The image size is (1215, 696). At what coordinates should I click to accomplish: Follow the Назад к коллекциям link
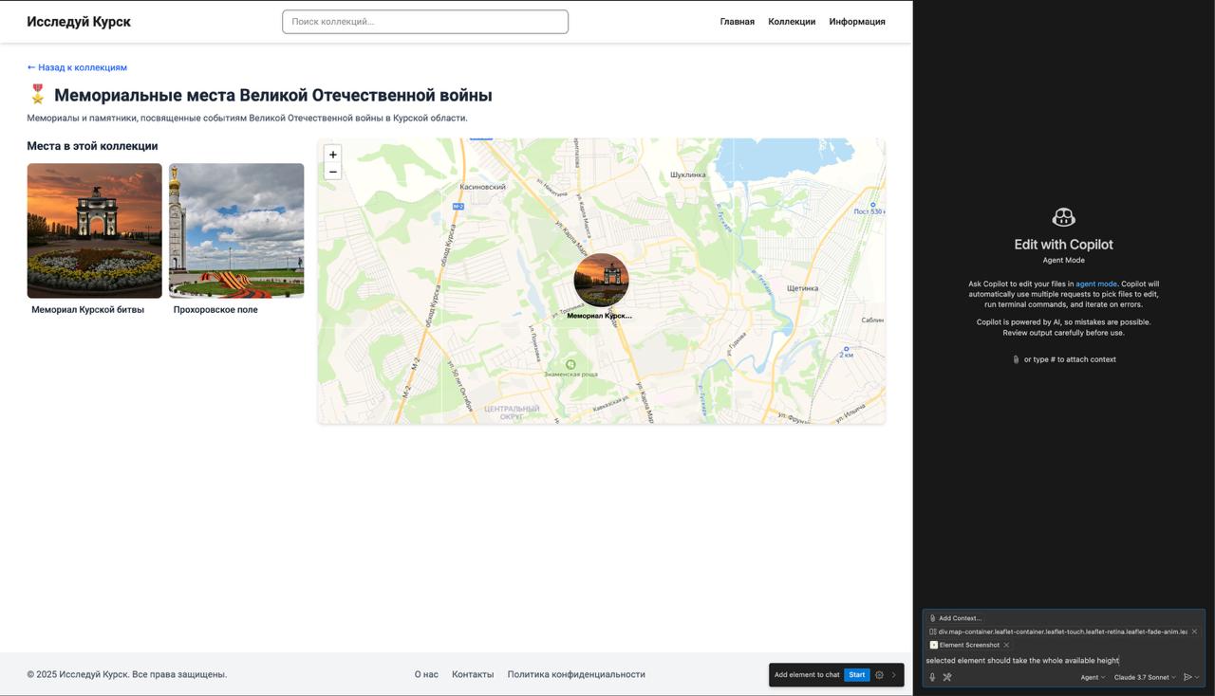pyautogui.click(x=77, y=67)
